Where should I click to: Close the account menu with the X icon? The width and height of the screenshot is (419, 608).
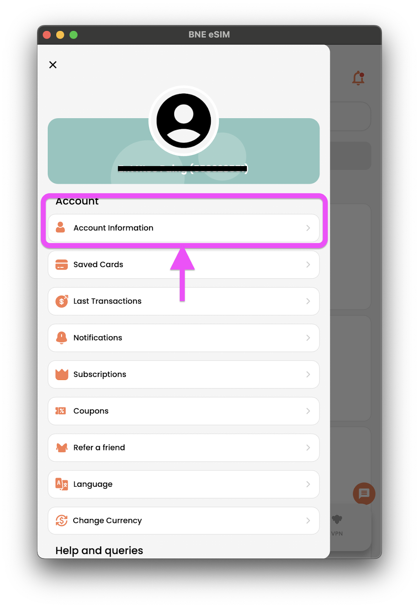point(53,65)
